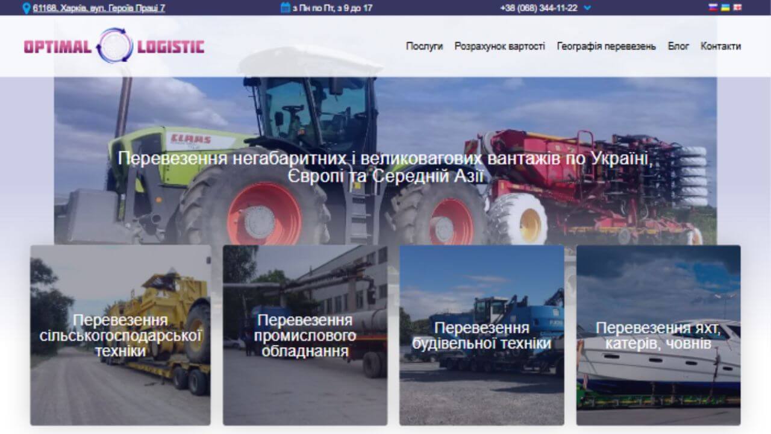Call the number +38 (068) 344-11-22
This screenshot has width=771, height=434.
[538, 8]
